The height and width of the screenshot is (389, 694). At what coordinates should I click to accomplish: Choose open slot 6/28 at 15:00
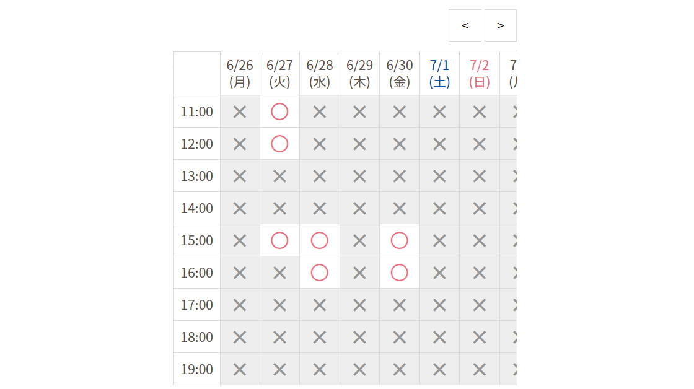319,240
